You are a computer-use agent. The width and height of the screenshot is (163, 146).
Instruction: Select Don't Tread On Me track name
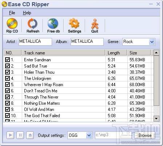(41, 91)
